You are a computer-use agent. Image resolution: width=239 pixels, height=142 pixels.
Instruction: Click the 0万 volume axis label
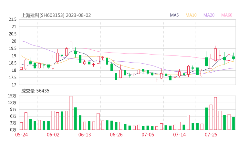coord(13,130)
